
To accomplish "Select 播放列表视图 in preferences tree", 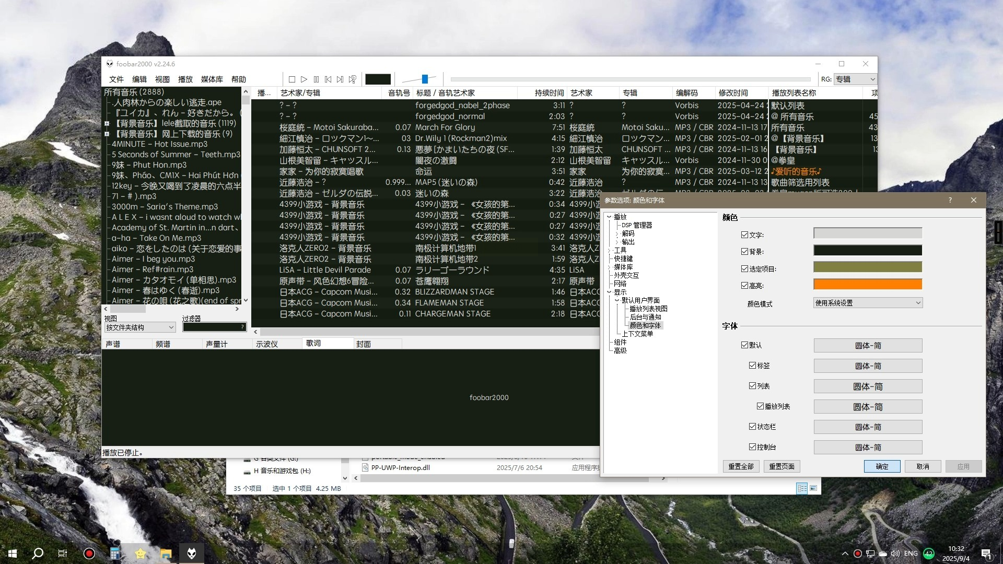I will coord(648,309).
